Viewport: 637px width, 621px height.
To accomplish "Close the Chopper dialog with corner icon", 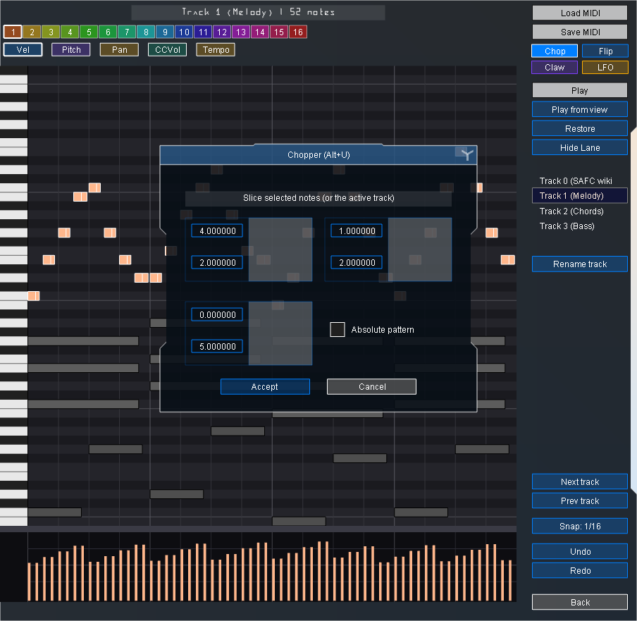I will [x=466, y=154].
